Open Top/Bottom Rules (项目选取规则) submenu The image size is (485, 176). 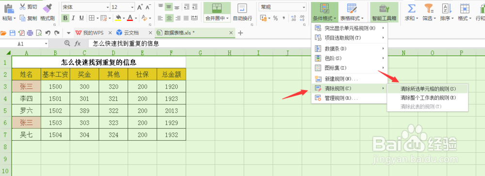(x=349, y=38)
